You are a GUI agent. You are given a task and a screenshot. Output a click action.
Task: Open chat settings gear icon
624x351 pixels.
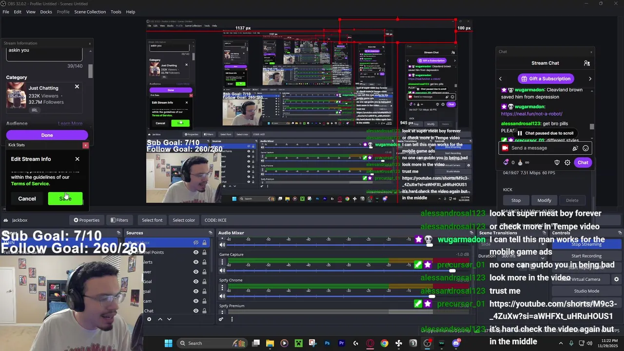point(567,162)
